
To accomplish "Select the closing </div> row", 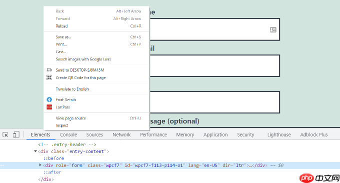I will [x=46, y=179].
